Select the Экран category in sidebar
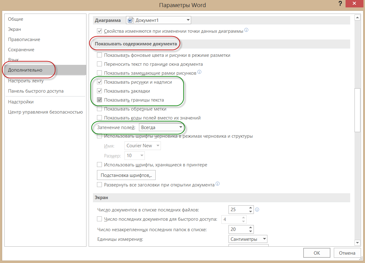The image size is (365, 263). pos(45,29)
